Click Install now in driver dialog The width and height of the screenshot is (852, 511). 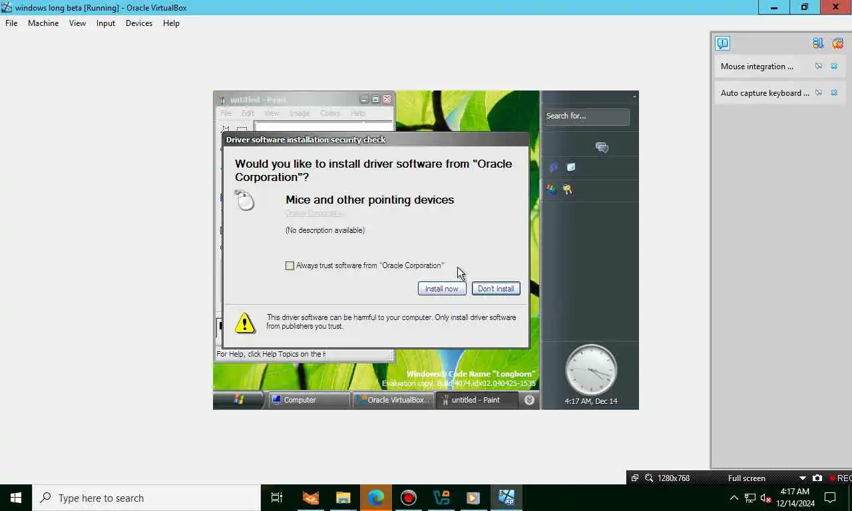[x=442, y=289]
